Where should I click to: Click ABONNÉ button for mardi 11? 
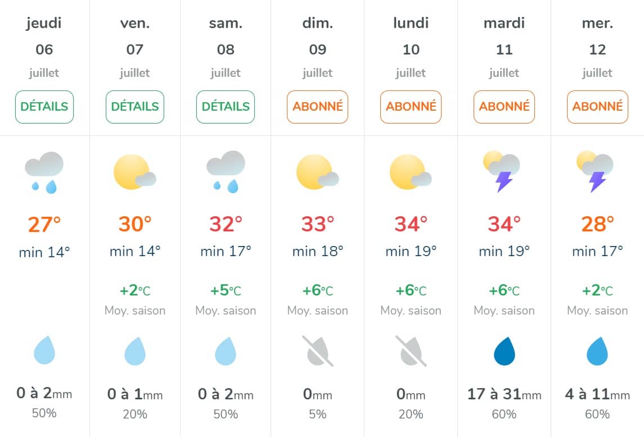[x=504, y=107]
